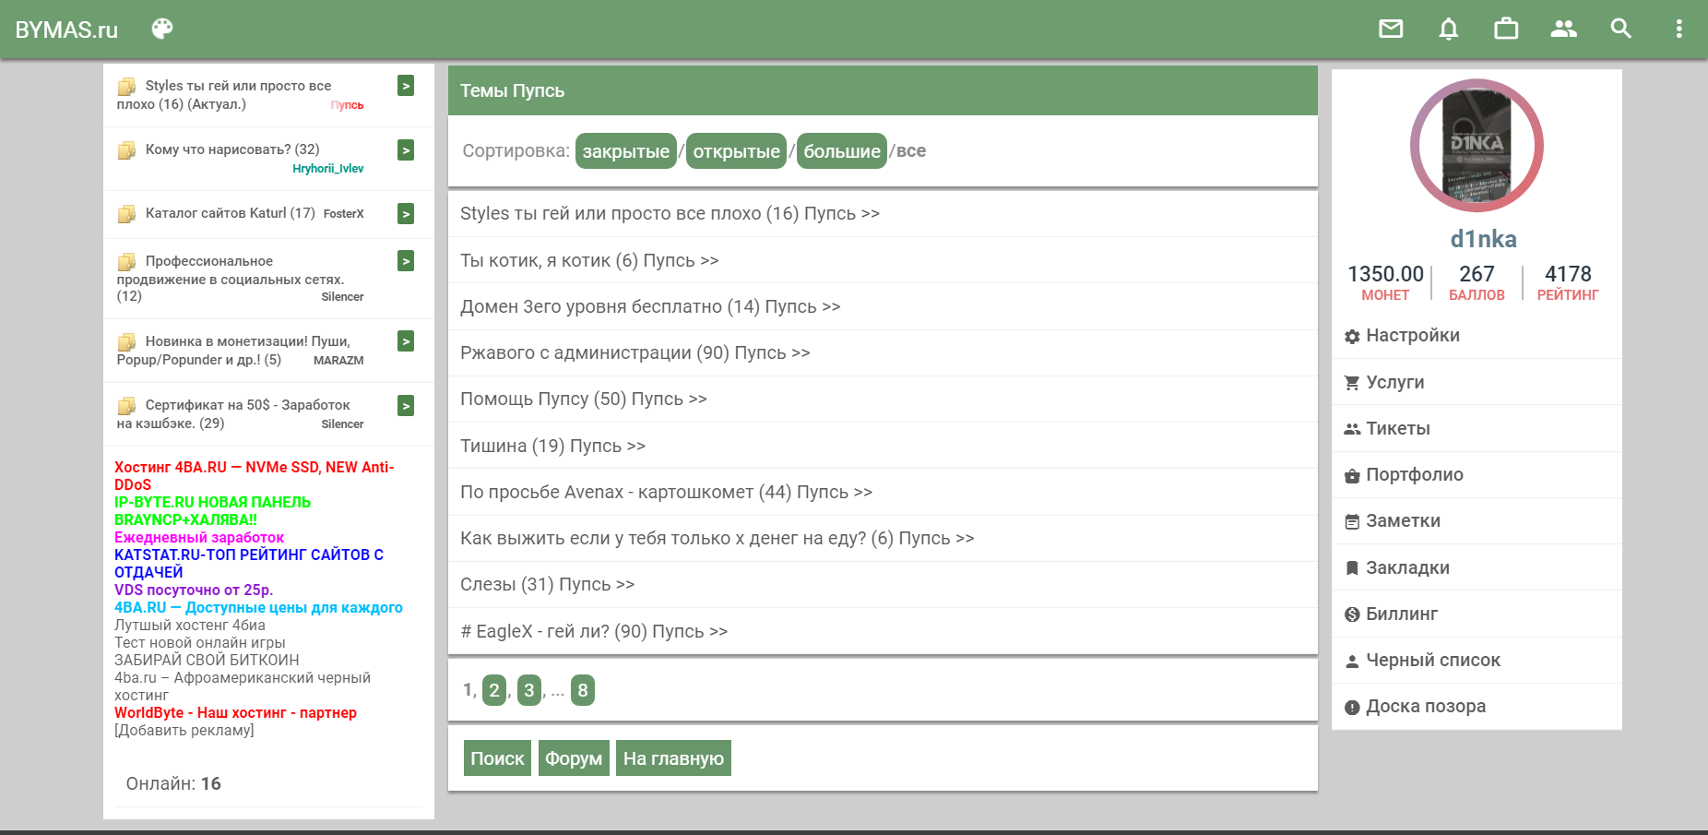Go to page 2 of topics
1708x835 pixels.
pos(494,690)
